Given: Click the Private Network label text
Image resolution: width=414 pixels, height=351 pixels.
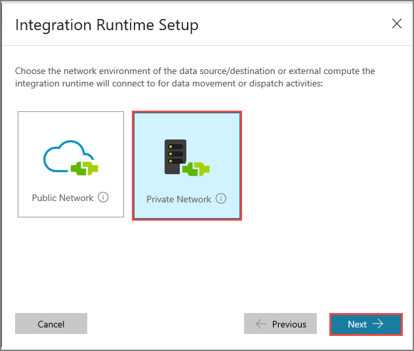Looking at the screenshot, I should click(179, 199).
